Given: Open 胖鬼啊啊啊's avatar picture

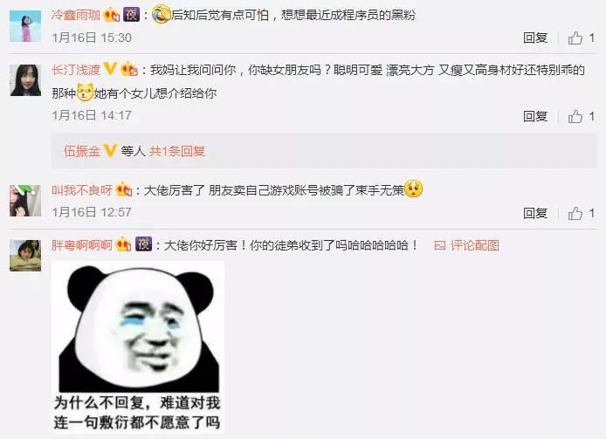Looking at the screenshot, I should coord(25,256).
